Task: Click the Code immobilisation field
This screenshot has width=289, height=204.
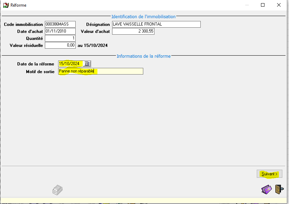Action: click(x=60, y=24)
